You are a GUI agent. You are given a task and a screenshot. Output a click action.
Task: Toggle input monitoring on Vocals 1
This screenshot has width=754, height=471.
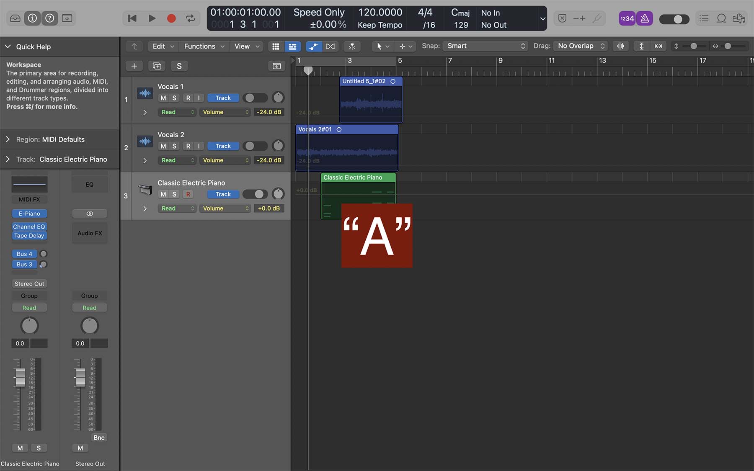(x=199, y=98)
